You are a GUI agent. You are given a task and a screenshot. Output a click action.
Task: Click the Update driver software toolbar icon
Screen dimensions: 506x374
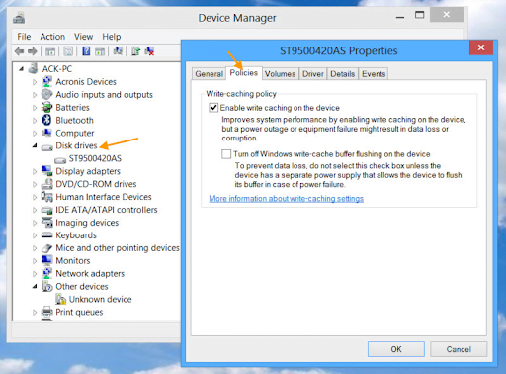click(135, 51)
